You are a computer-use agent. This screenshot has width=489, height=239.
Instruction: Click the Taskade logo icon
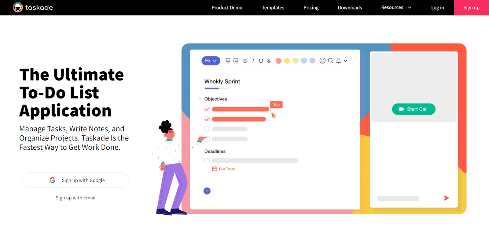[x=18, y=7]
